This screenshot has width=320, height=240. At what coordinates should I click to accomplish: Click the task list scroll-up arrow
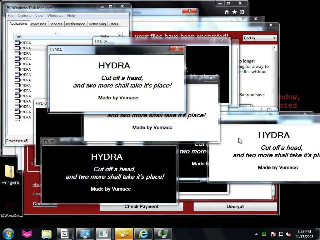[x=120, y=35]
